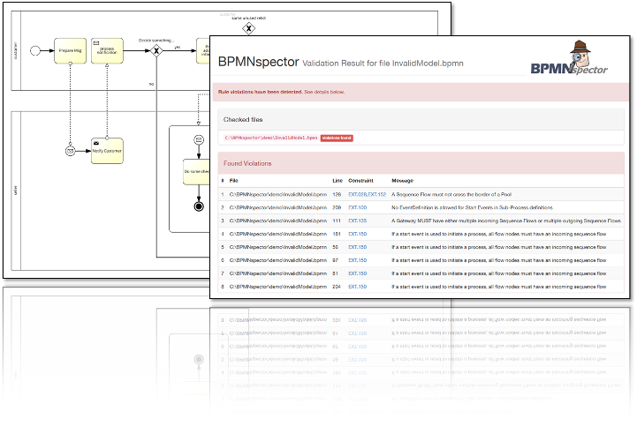Open the EXT.028 constraint link
The width and height of the screenshot is (637, 434).
click(358, 194)
